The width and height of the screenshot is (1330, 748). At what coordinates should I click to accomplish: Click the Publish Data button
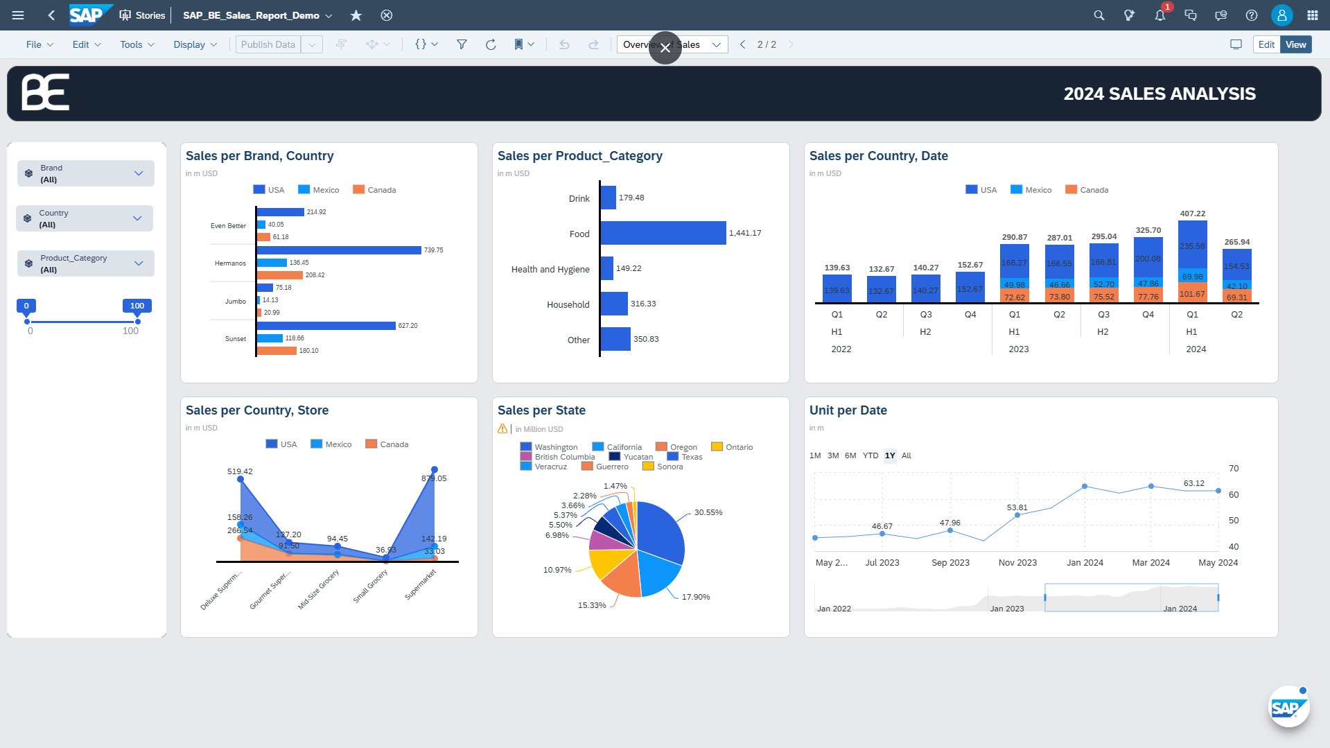268,44
